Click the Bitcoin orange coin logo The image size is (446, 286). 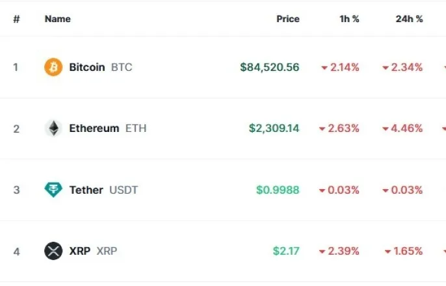(x=53, y=67)
